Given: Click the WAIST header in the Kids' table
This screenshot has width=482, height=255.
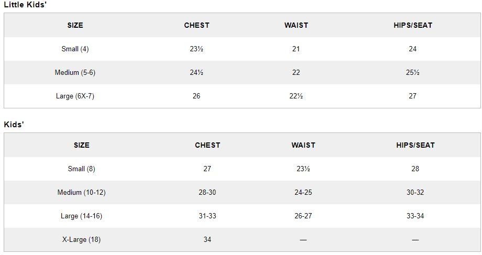Looking at the screenshot, I should point(303,145).
